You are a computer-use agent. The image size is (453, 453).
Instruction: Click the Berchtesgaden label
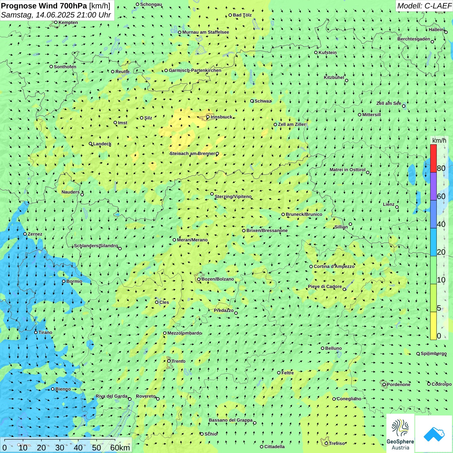tap(414, 39)
